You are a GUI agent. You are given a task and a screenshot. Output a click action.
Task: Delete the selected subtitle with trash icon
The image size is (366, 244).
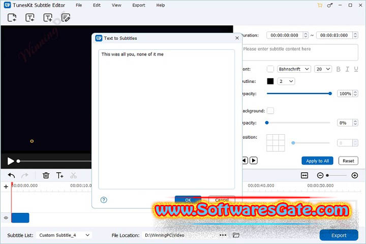click(x=46, y=175)
